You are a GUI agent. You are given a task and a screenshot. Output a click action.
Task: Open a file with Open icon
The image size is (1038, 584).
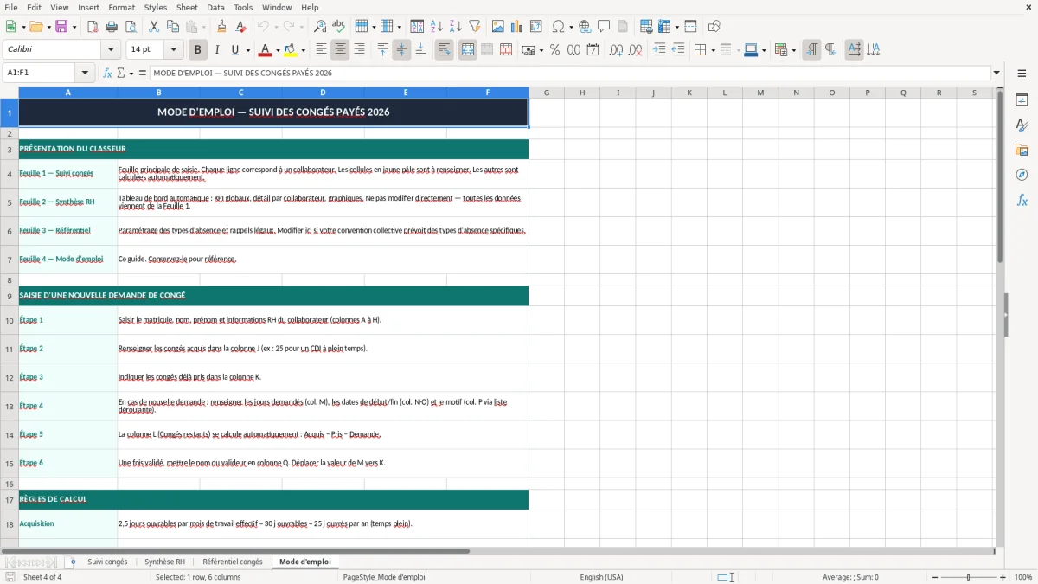coord(35,27)
